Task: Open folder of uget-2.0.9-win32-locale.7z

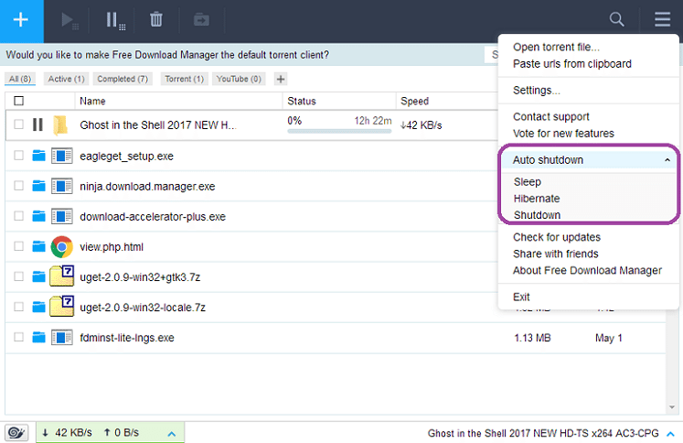Action: (38, 308)
